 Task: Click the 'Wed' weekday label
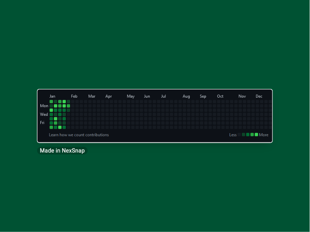tap(44, 114)
